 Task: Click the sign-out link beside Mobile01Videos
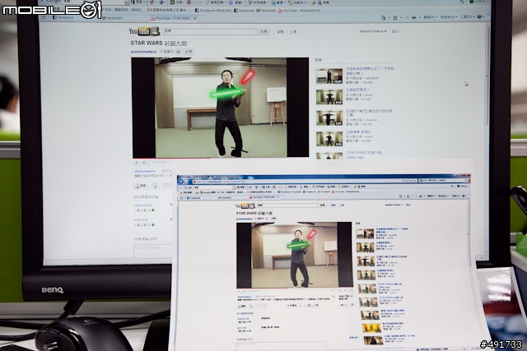[395, 31]
